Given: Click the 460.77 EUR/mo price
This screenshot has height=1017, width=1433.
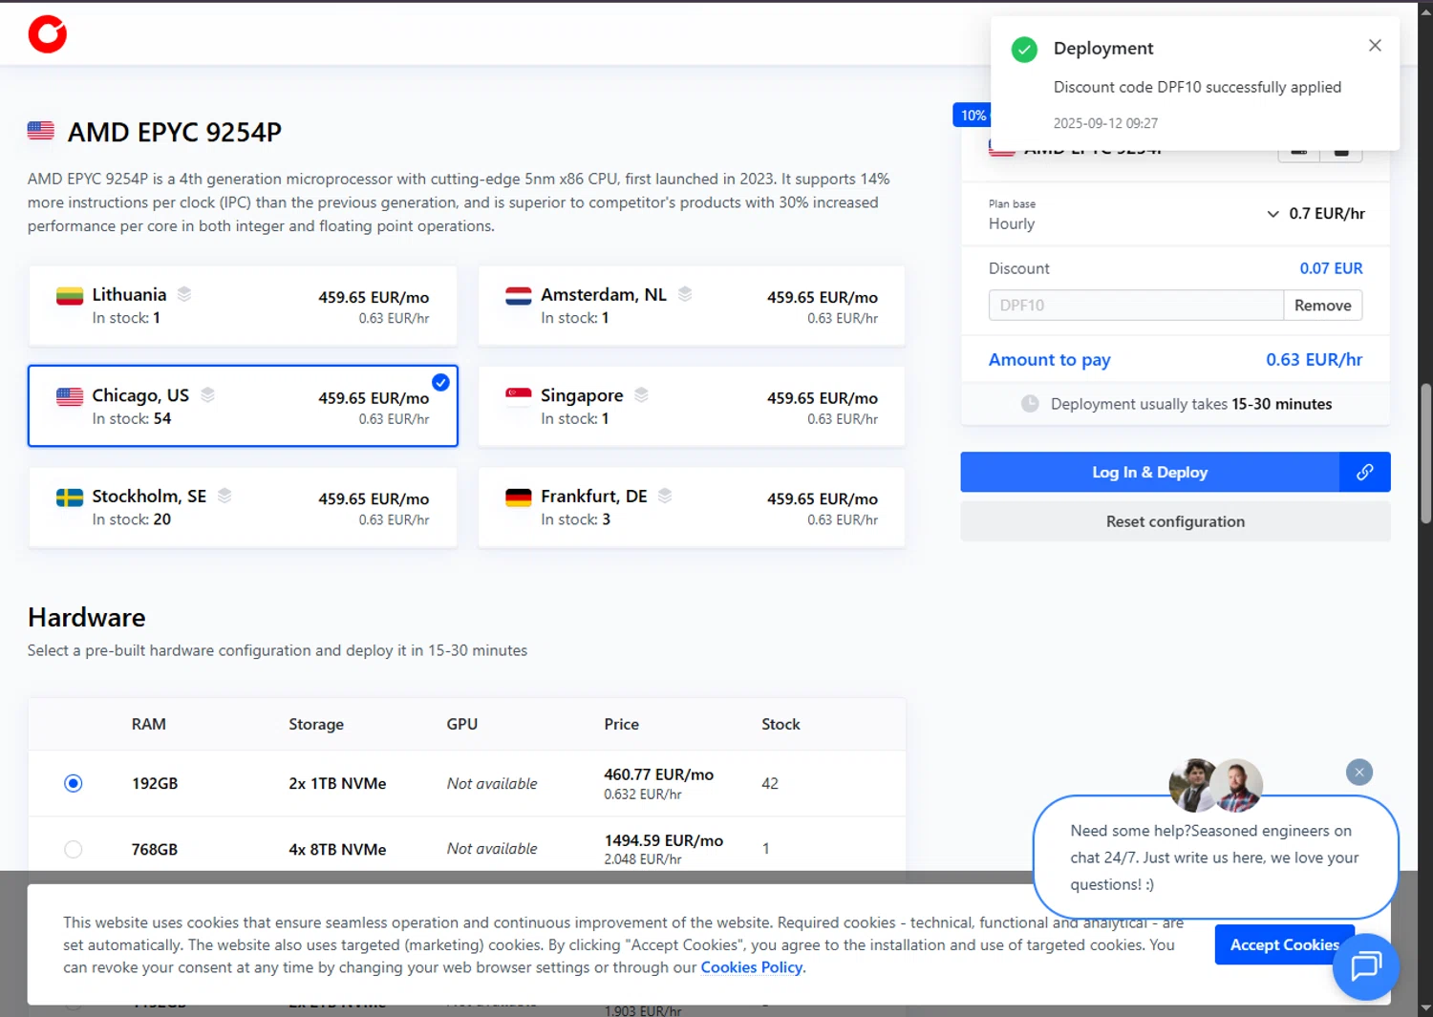Looking at the screenshot, I should coord(659,774).
